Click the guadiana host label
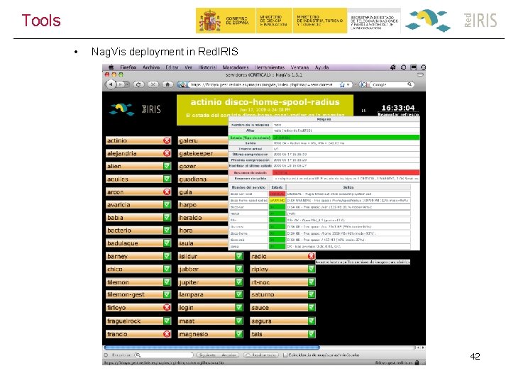This screenshot has width=511, height=383. point(192,179)
